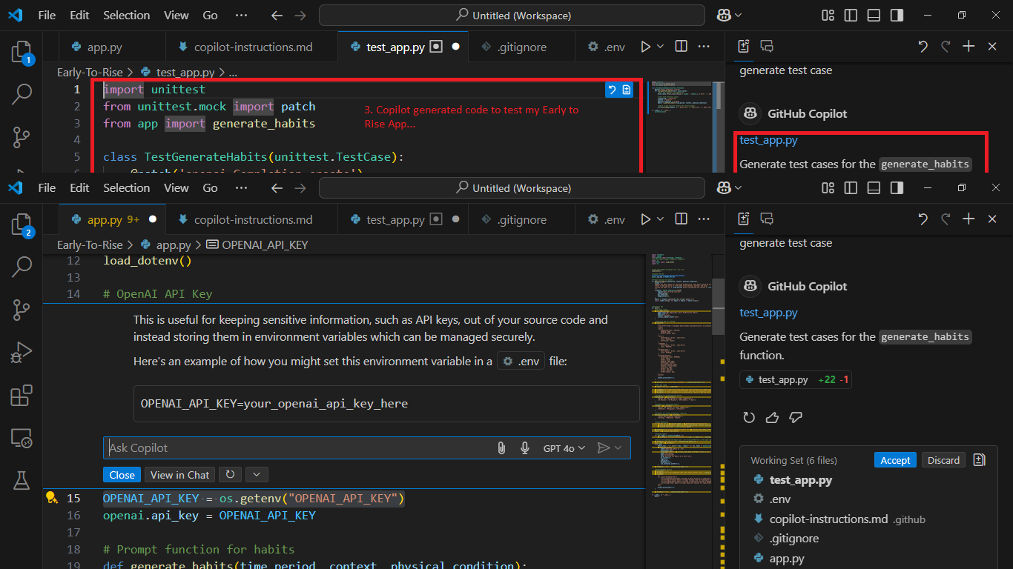Open run options chevron in app.py editor window

pos(660,219)
